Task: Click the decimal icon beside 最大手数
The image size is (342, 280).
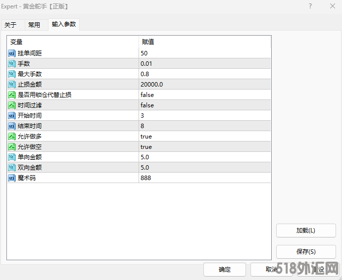Action: (x=12, y=74)
